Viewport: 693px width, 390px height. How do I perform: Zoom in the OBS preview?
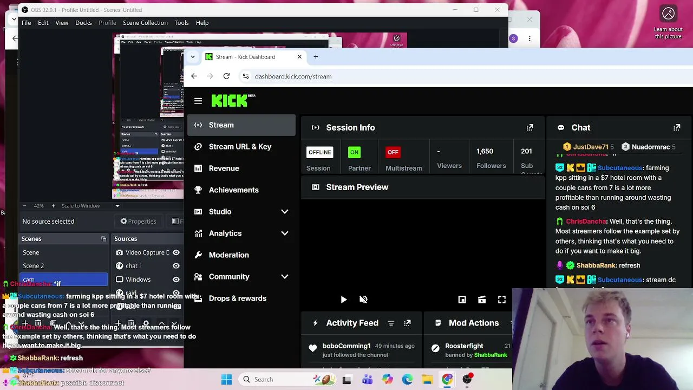pyautogui.click(x=53, y=206)
